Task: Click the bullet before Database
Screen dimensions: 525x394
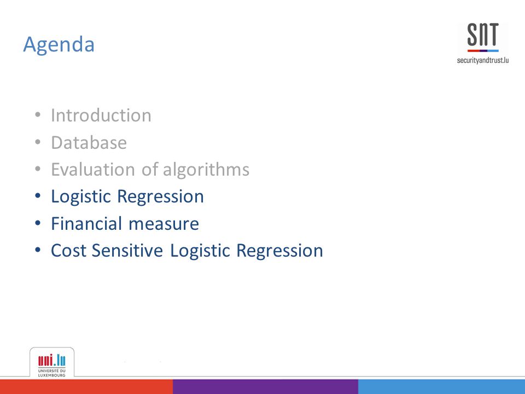Action: point(38,142)
